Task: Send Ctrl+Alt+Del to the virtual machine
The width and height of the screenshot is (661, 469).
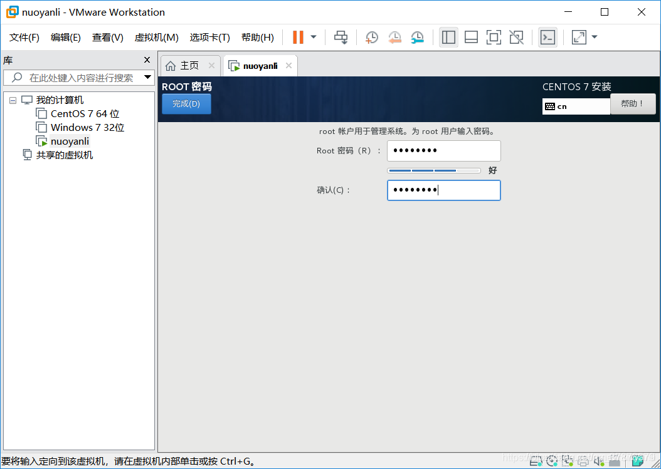Action: click(x=341, y=37)
